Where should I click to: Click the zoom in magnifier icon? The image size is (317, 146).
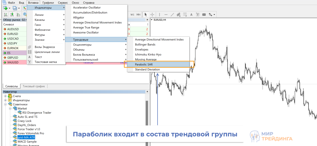point(25,15)
